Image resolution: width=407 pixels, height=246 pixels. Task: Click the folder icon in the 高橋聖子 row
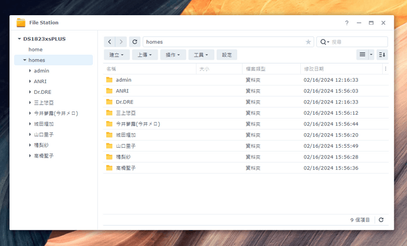[109, 168]
